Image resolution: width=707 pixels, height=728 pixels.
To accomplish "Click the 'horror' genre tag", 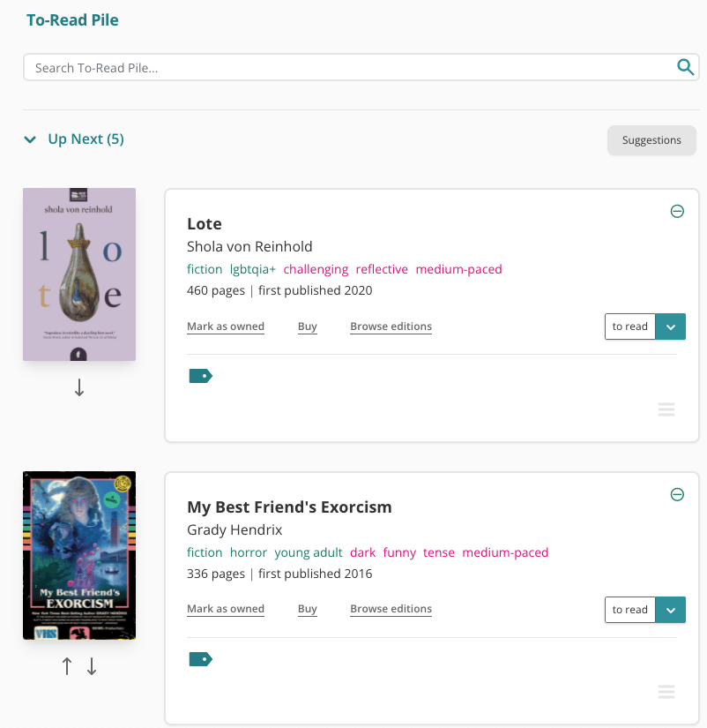I will tap(249, 552).
